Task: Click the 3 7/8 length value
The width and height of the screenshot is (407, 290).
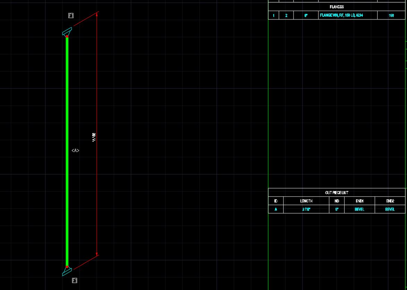Action: point(306,209)
